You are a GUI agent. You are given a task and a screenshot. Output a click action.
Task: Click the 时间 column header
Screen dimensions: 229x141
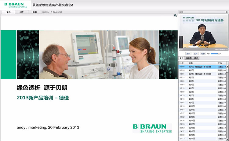point(183,63)
